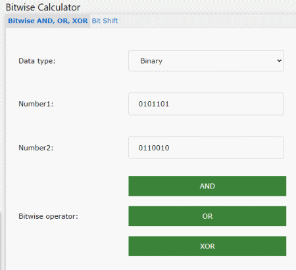The image size is (296, 270).
Task: Click the "Number2:" label text
Action: pyautogui.click(x=36, y=148)
